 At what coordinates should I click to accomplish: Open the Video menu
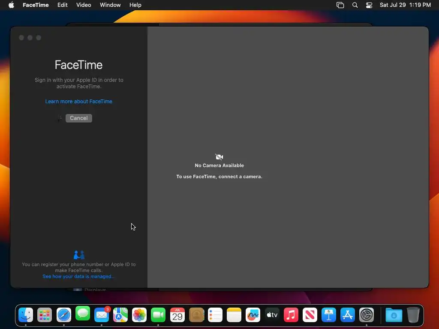click(84, 5)
